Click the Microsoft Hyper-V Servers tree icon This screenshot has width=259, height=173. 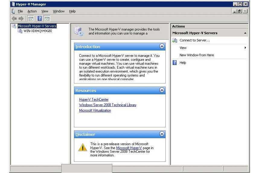(x=14, y=26)
